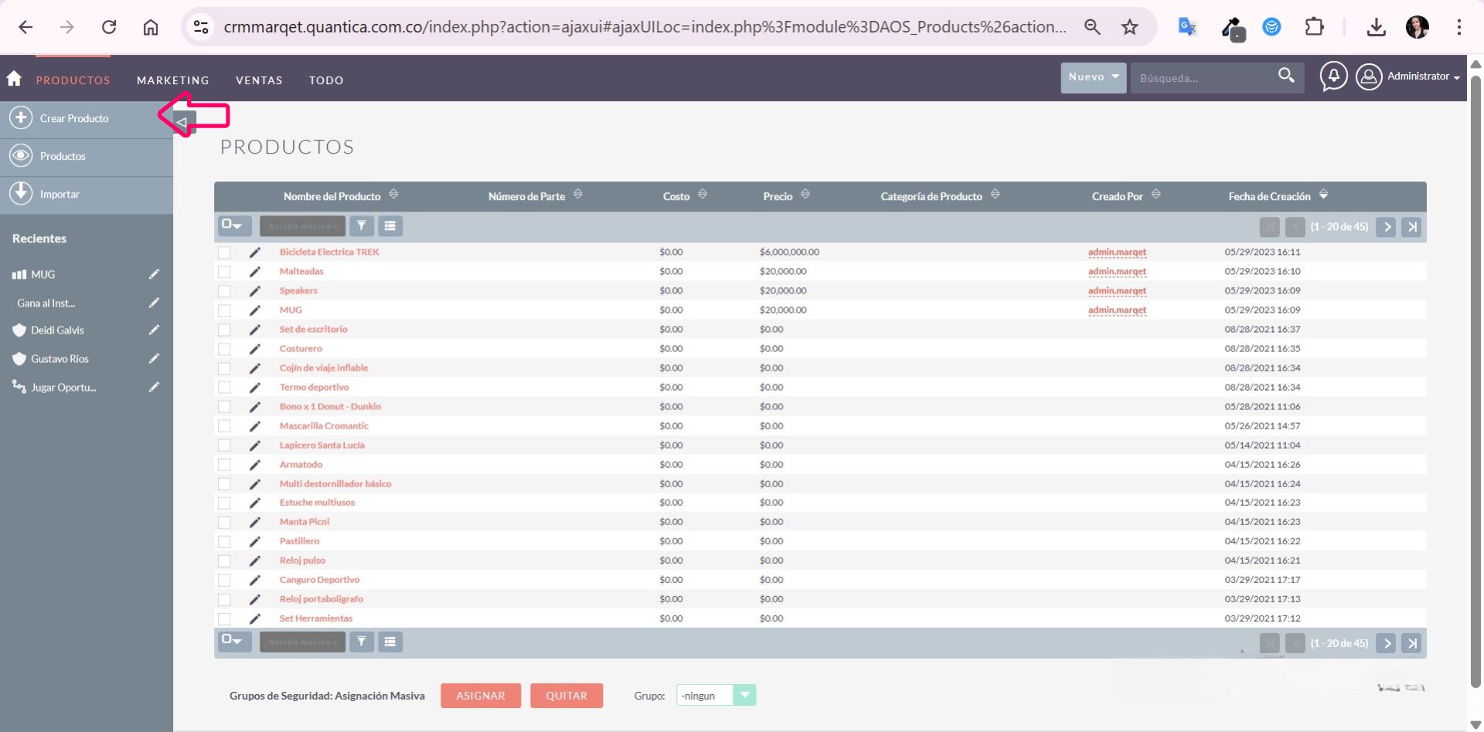Click the search magnifier icon
Viewport: 1484px width, 732px height.
(1285, 76)
